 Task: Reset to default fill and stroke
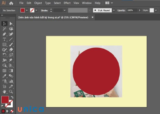[2, 106]
